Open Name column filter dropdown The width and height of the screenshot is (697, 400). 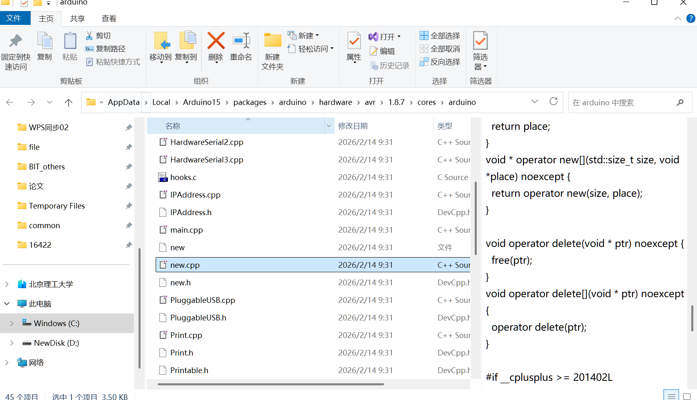coord(329,126)
